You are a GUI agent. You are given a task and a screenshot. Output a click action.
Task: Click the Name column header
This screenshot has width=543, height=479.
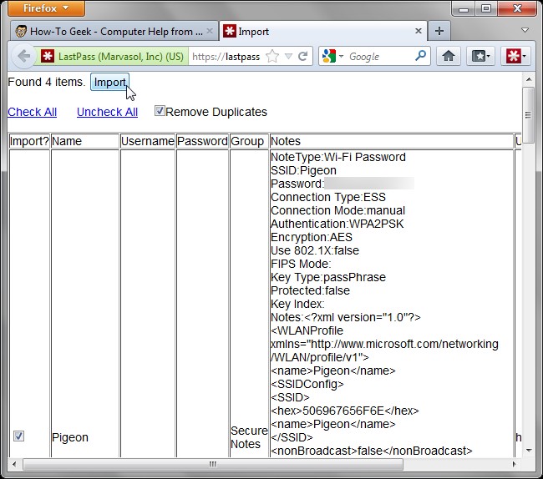pos(85,141)
